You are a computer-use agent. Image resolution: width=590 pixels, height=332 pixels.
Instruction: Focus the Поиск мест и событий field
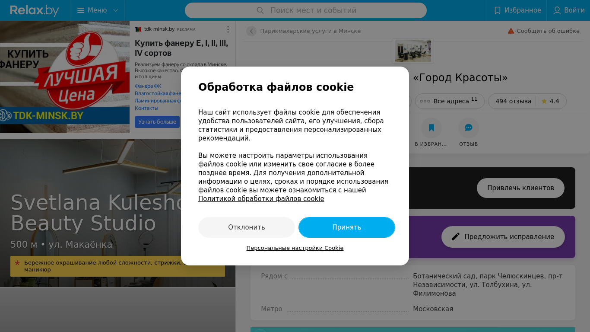306,10
